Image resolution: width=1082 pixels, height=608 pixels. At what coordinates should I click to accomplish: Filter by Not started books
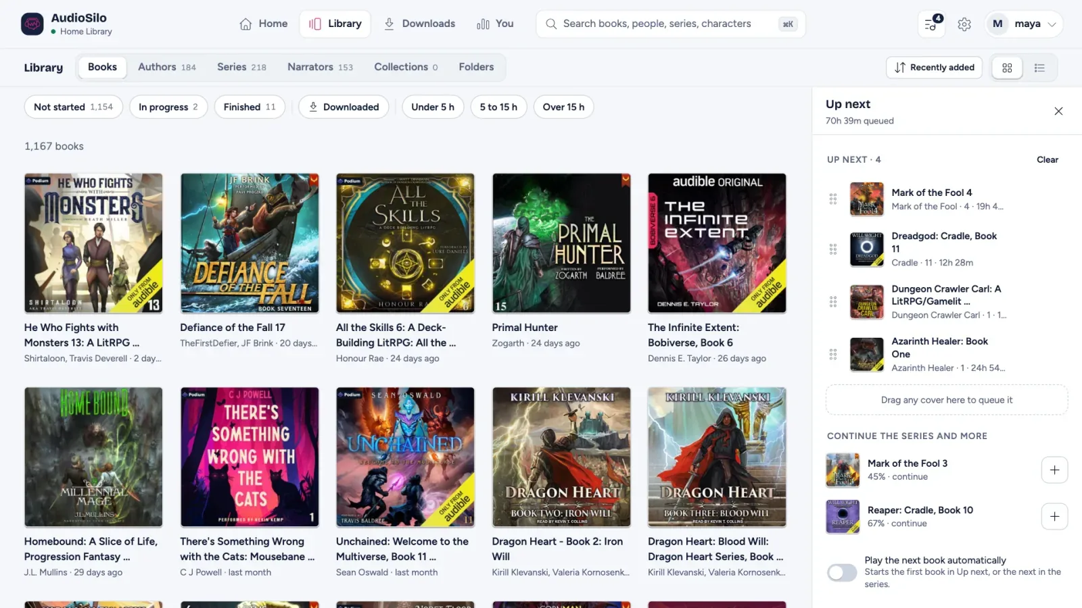[73, 107]
